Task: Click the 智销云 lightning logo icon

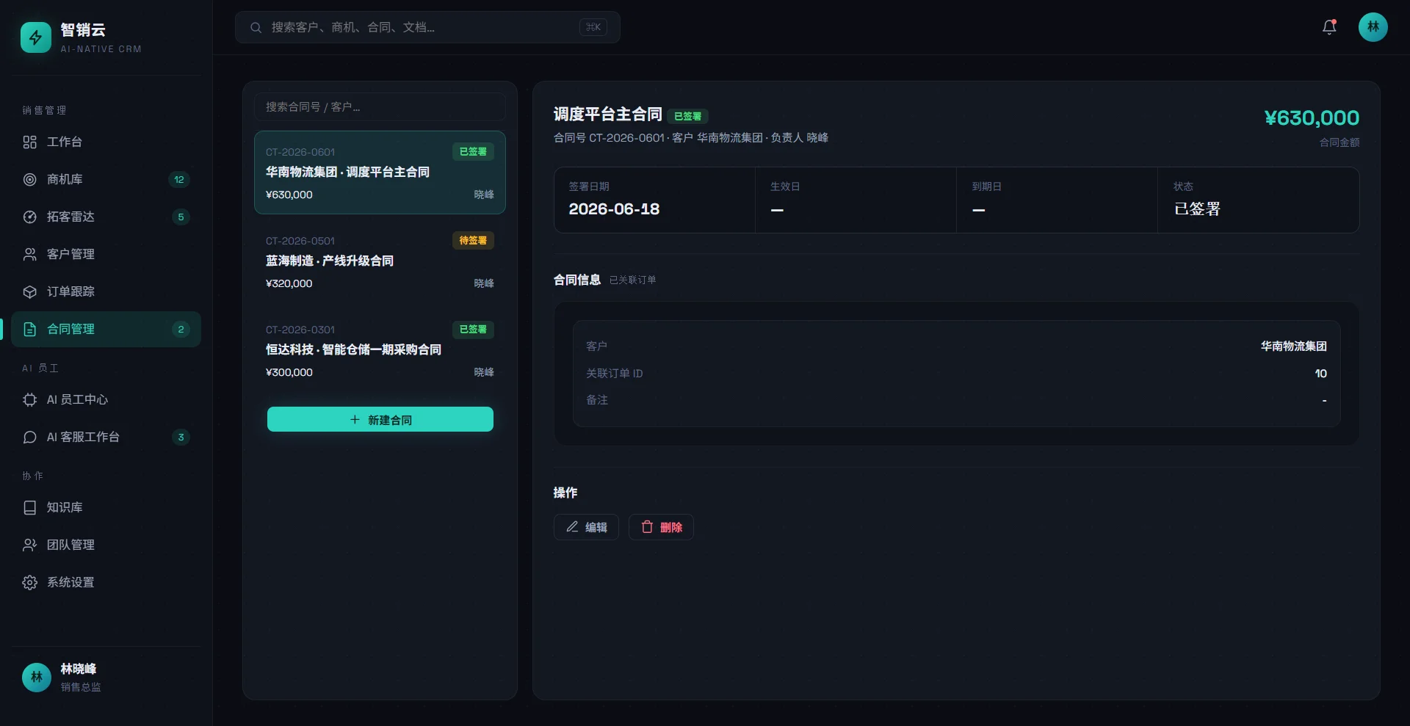Action: (x=35, y=37)
